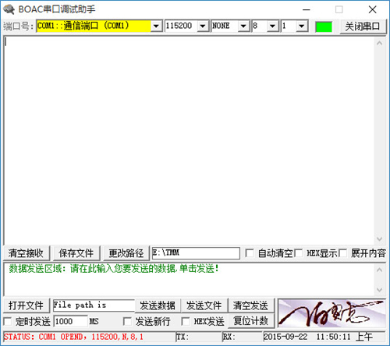Click the 复位计数 button

tap(251, 321)
